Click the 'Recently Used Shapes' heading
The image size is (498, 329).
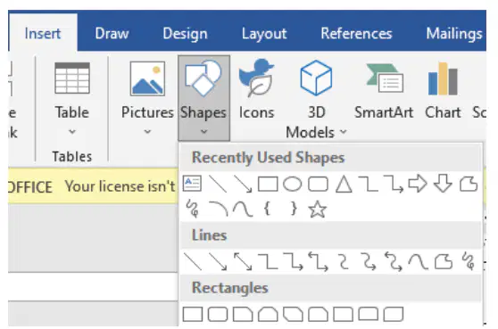click(268, 157)
